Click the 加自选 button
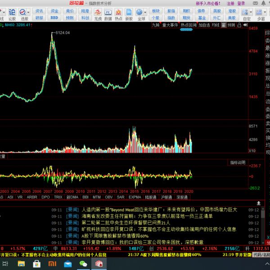 coord(204,25)
